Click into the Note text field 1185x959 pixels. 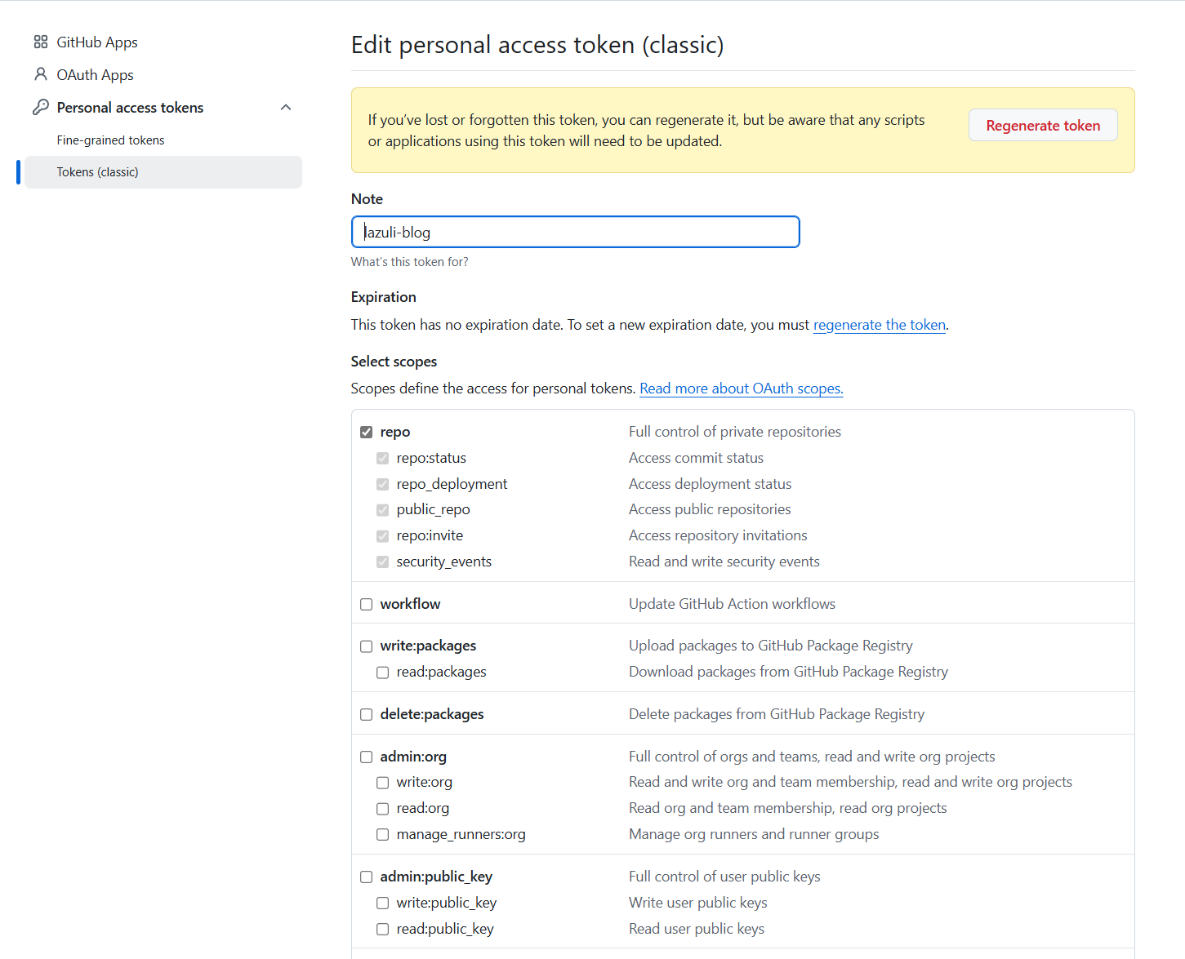tap(575, 232)
